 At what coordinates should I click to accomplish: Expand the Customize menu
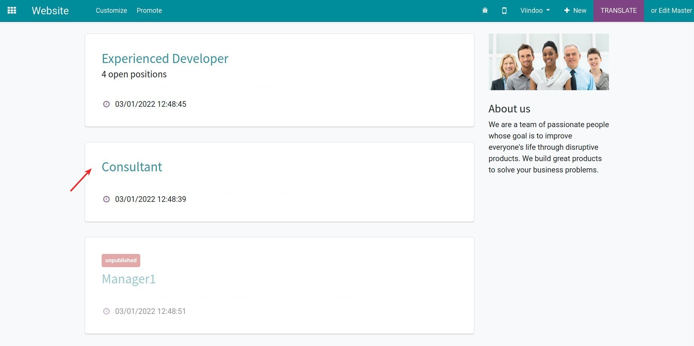click(111, 11)
